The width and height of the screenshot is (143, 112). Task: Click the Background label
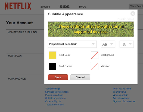point(108,55)
